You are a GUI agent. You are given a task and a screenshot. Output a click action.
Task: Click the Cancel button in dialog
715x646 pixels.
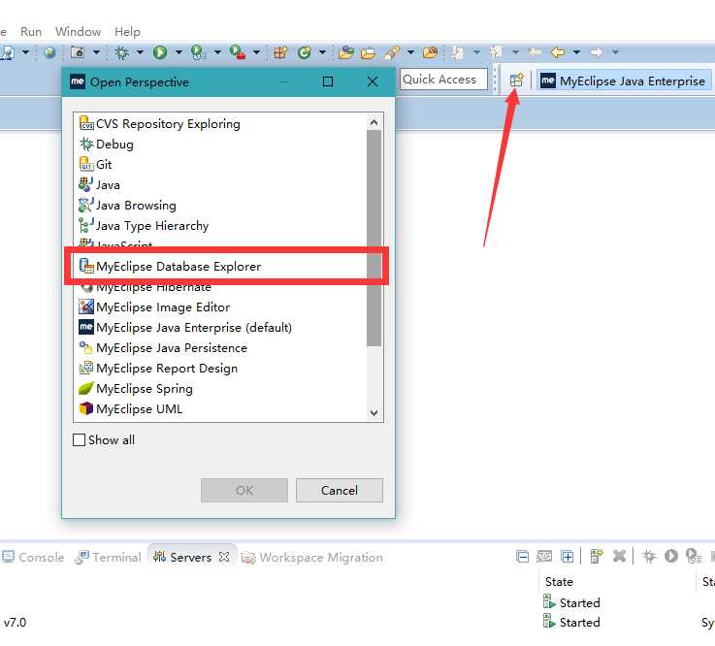tap(340, 490)
